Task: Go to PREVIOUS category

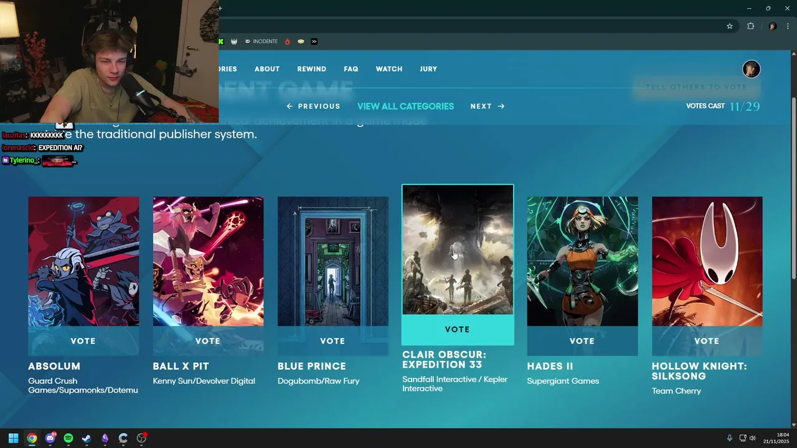Action: pyautogui.click(x=313, y=106)
